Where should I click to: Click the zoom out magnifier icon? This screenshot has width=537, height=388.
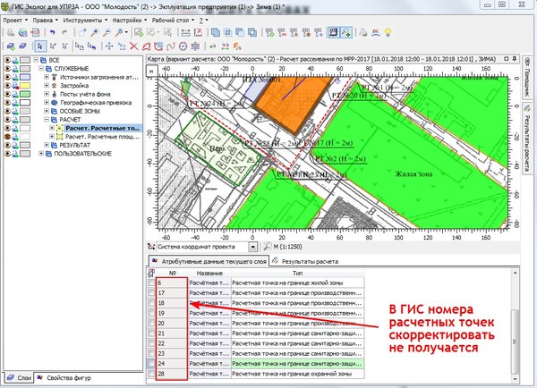tap(107, 32)
